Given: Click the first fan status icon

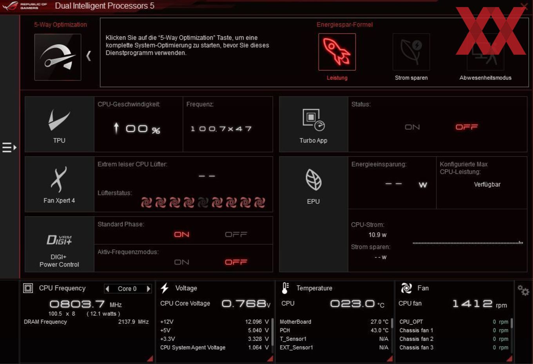Looking at the screenshot, I should tap(147, 202).
